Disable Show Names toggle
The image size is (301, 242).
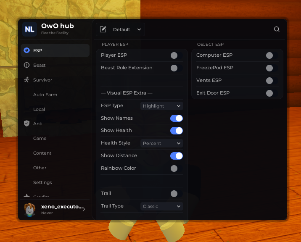[177, 118]
